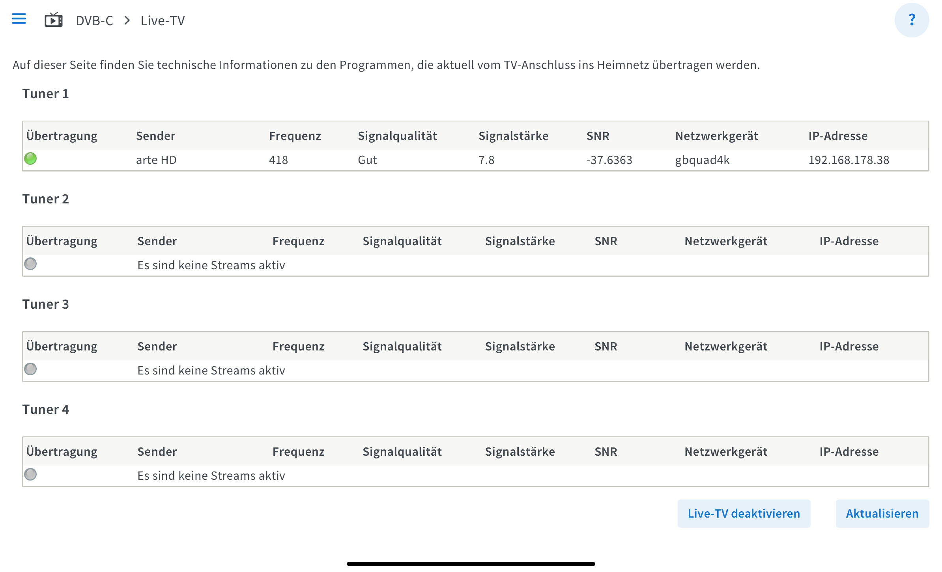
Task: Click the Tuner 3 section heading
Action: (x=46, y=304)
